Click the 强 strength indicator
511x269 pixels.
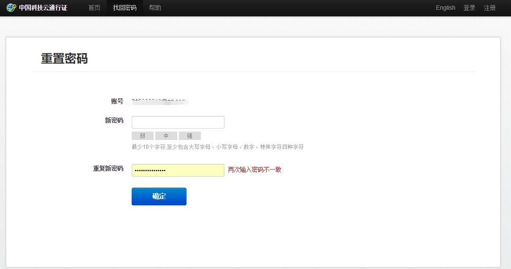(x=190, y=136)
